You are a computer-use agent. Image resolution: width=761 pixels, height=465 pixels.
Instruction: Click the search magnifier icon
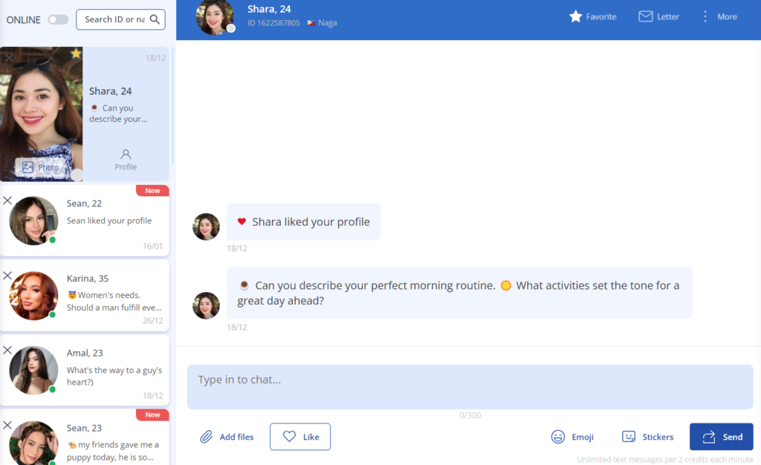coord(155,19)
